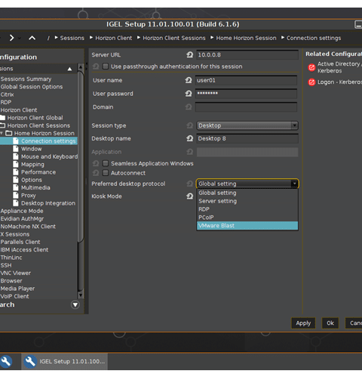
Task: Click into the User name field
Action: pyautogui.click(x=246, y=80)
